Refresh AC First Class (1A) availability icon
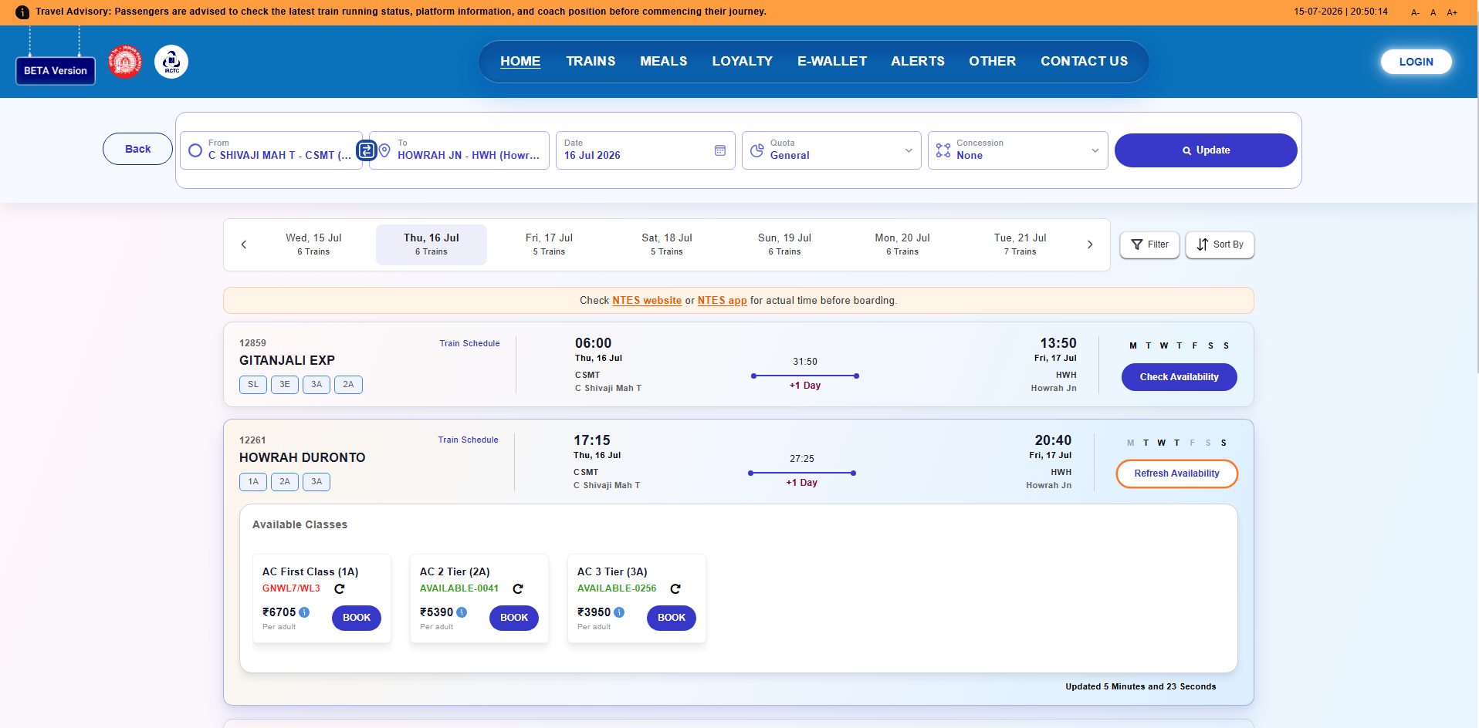 340,588
